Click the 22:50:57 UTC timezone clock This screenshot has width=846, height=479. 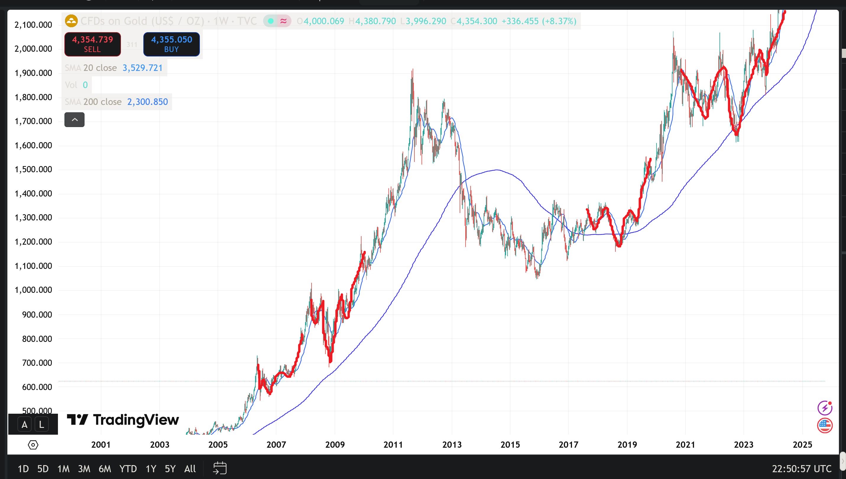[802, 468]
